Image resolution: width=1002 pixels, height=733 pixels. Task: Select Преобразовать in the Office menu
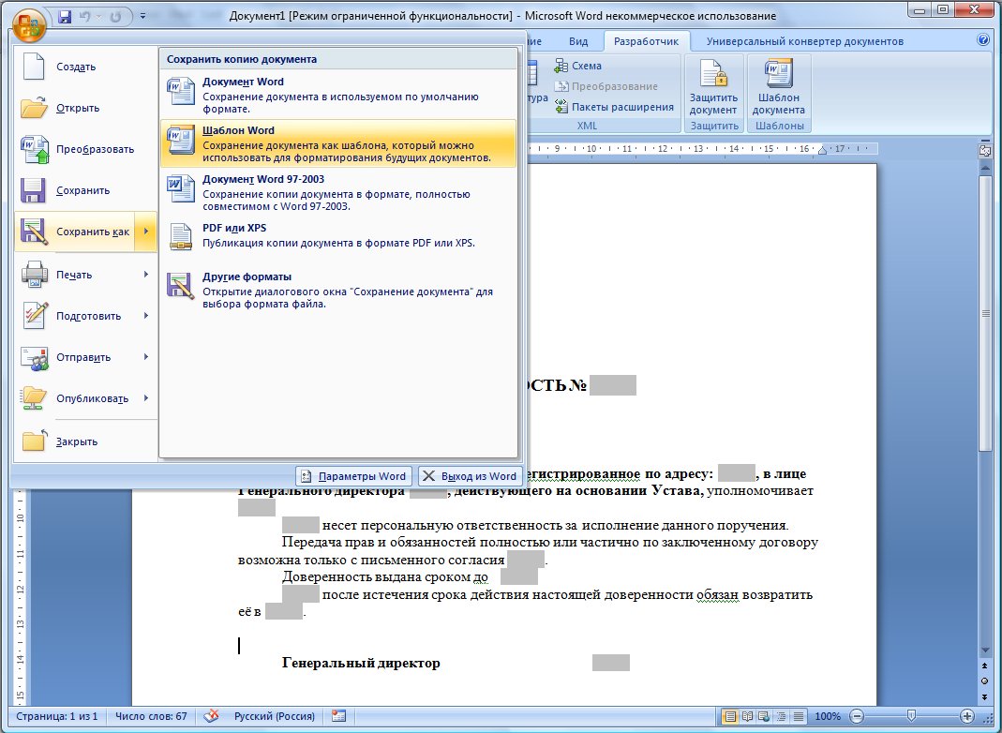pyautogui.click(x=85, y=149)
